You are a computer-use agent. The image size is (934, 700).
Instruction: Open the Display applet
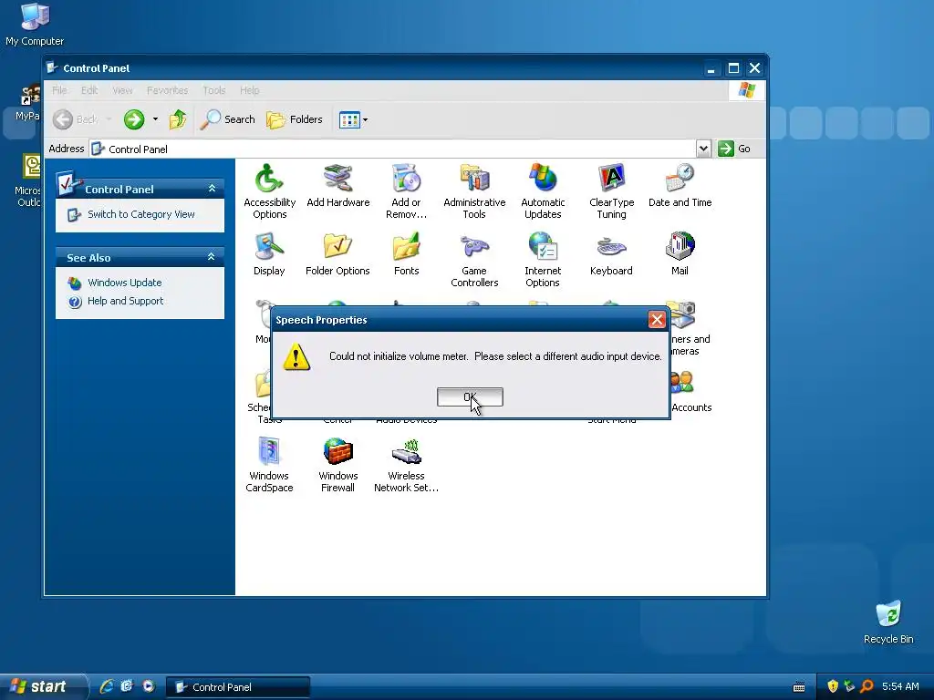pyautogui.click(x=269, y=254)
